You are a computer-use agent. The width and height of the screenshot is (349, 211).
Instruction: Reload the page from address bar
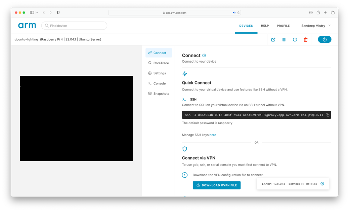point(238,13)
